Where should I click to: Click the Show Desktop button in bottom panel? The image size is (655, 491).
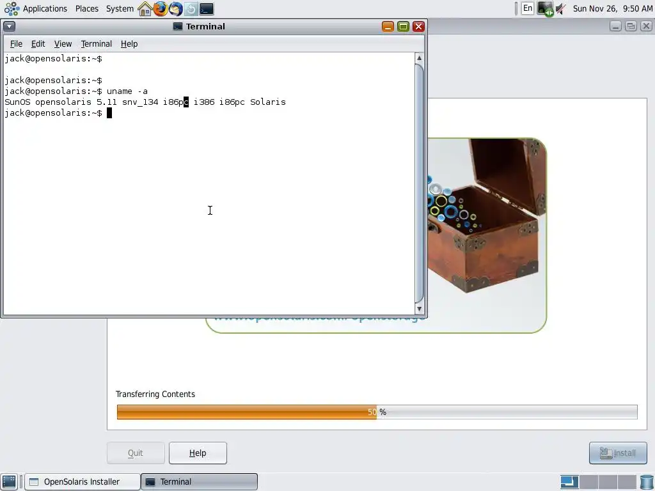(9, 481)
